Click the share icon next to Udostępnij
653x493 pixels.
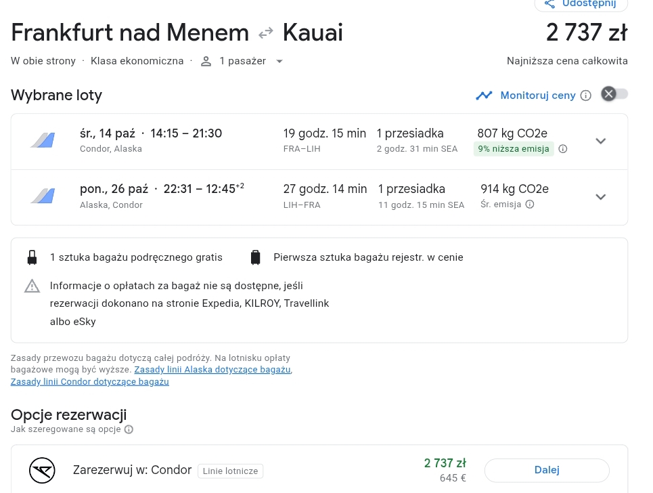pyautogui.click(x=549, y=4)
